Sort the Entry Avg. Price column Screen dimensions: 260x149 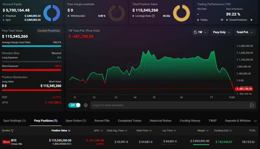126,131
